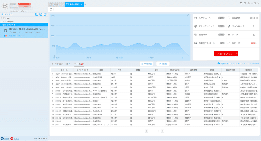
Task: Click the データ chart icon
Action: point(229,35)
